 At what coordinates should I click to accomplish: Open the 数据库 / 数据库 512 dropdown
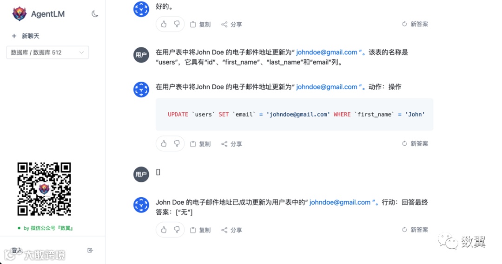47,52
